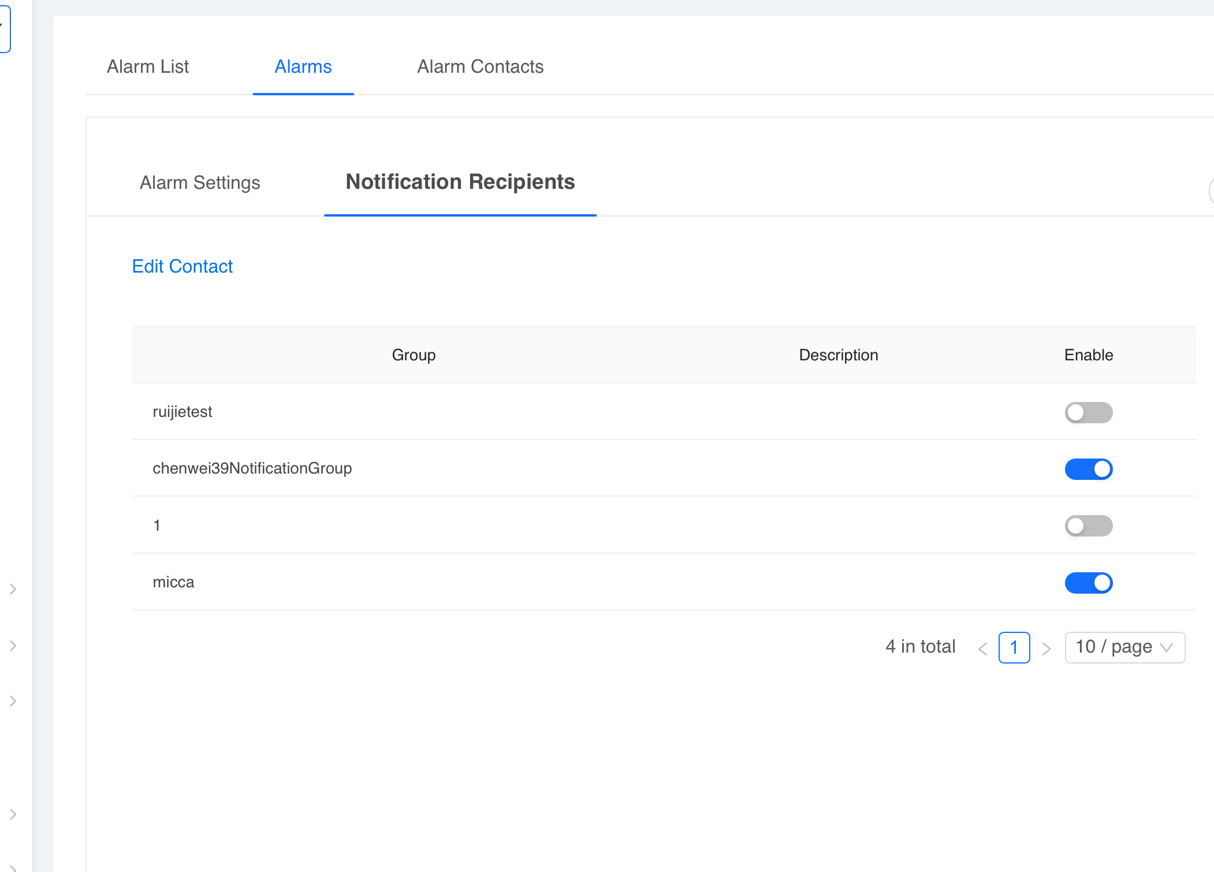Select the chenwei39NotificationGroup row name
This screenshot has height=872, width=1214.
pos(252,468)
